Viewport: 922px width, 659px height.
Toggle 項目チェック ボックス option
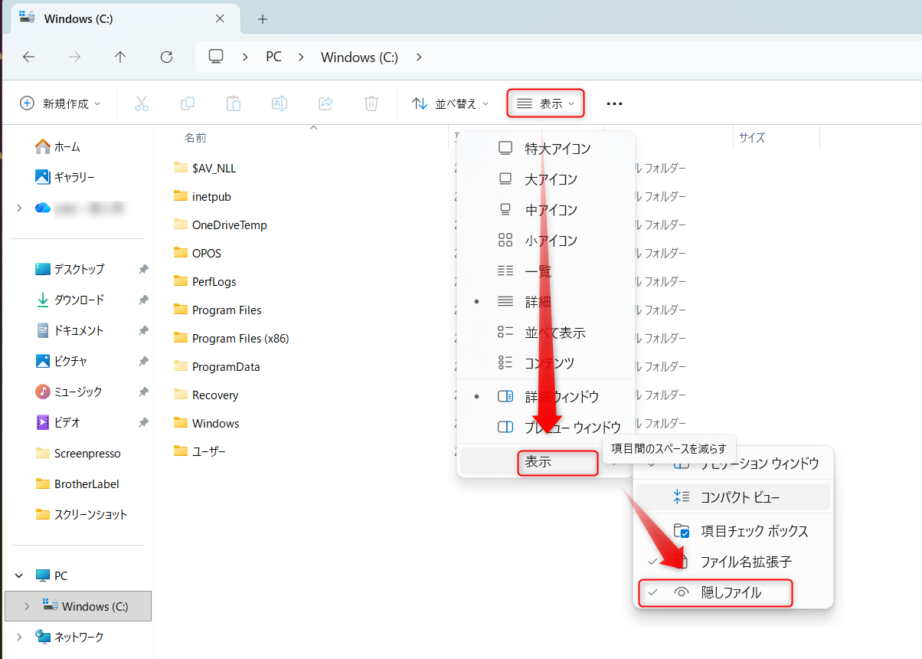tap(733, 530)
